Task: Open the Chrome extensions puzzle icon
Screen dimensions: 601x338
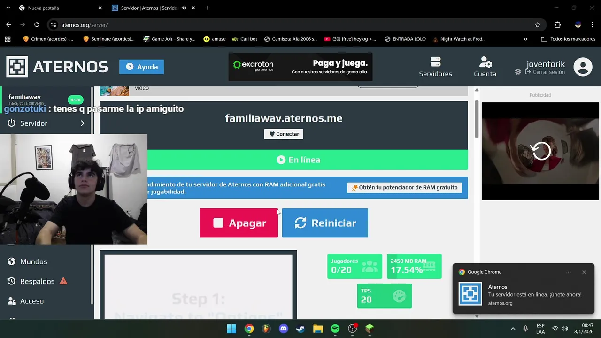Action: point(557,25)
